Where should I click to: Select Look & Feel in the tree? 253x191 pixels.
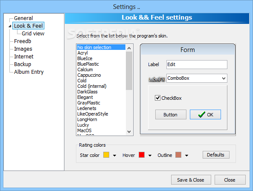coord(29,26)
